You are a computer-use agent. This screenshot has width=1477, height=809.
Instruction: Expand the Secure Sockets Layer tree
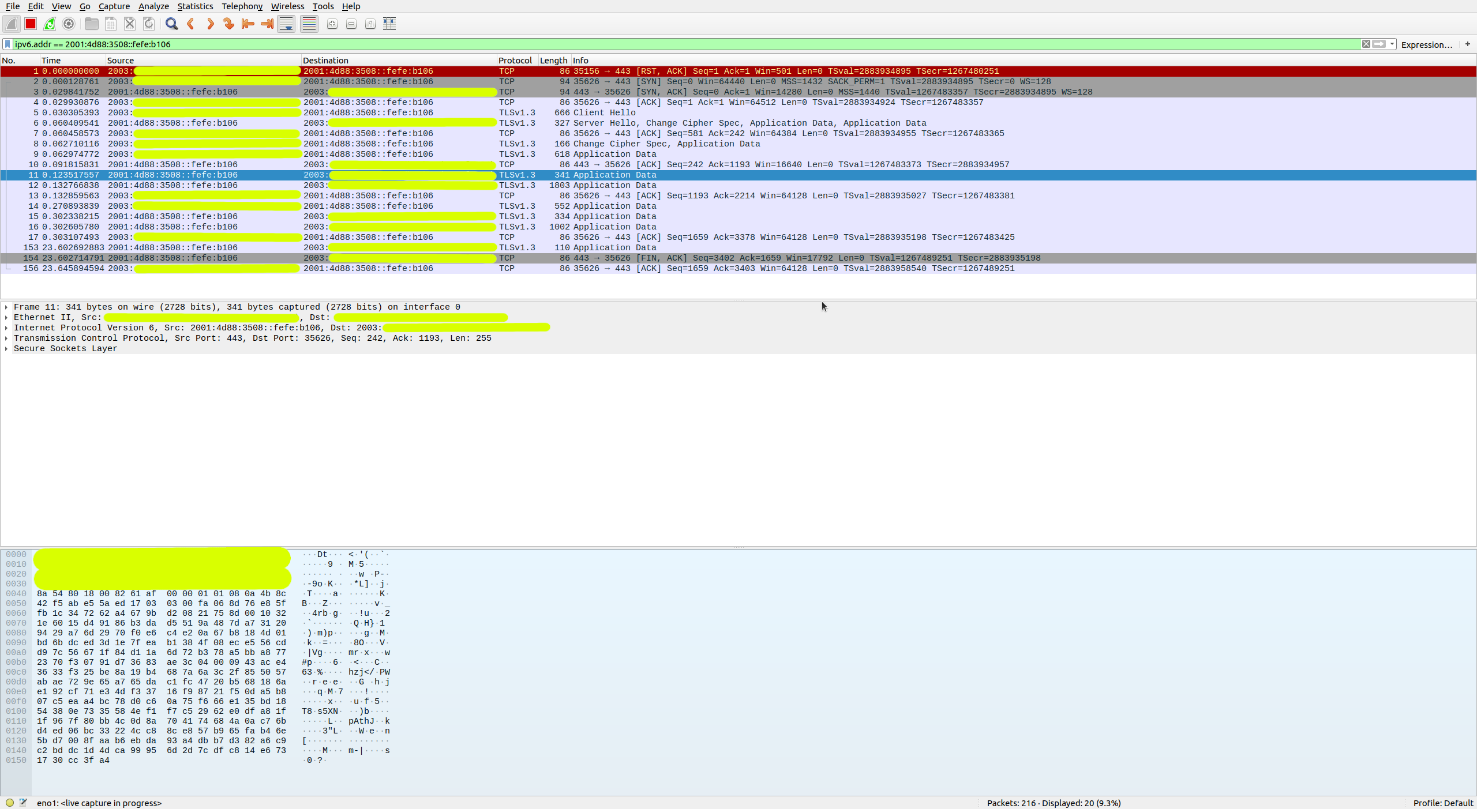click(6, 349)
